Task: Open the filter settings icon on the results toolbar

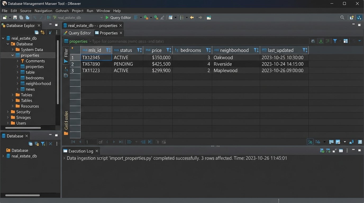Action: 335,41
